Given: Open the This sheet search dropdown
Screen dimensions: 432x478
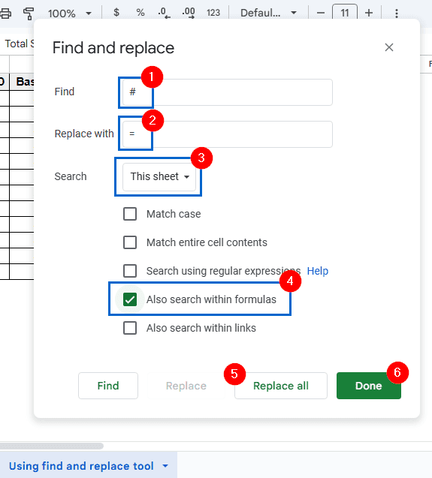Looking at the screenshot, I should point(159,176).
